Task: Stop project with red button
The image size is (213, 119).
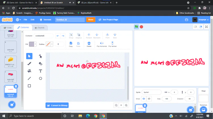Action: pos(141,27)
